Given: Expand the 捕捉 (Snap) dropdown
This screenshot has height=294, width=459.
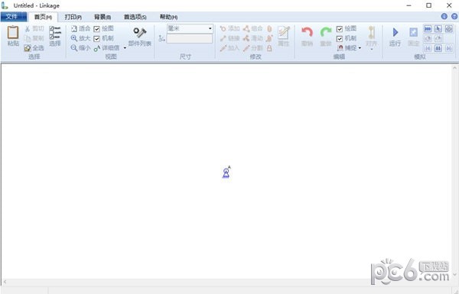Looking at the screenshot, I should point(360,48).
